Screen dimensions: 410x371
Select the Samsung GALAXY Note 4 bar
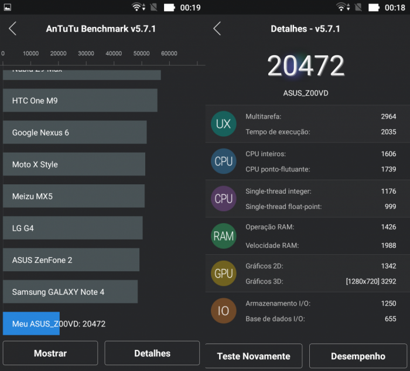click(x=70, y=292)
